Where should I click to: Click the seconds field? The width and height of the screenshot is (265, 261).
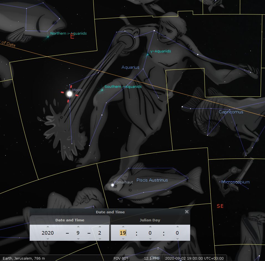177,233
